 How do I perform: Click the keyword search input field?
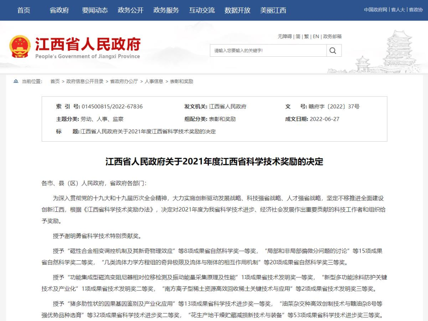pyautogui.click(x=268, y=50)
